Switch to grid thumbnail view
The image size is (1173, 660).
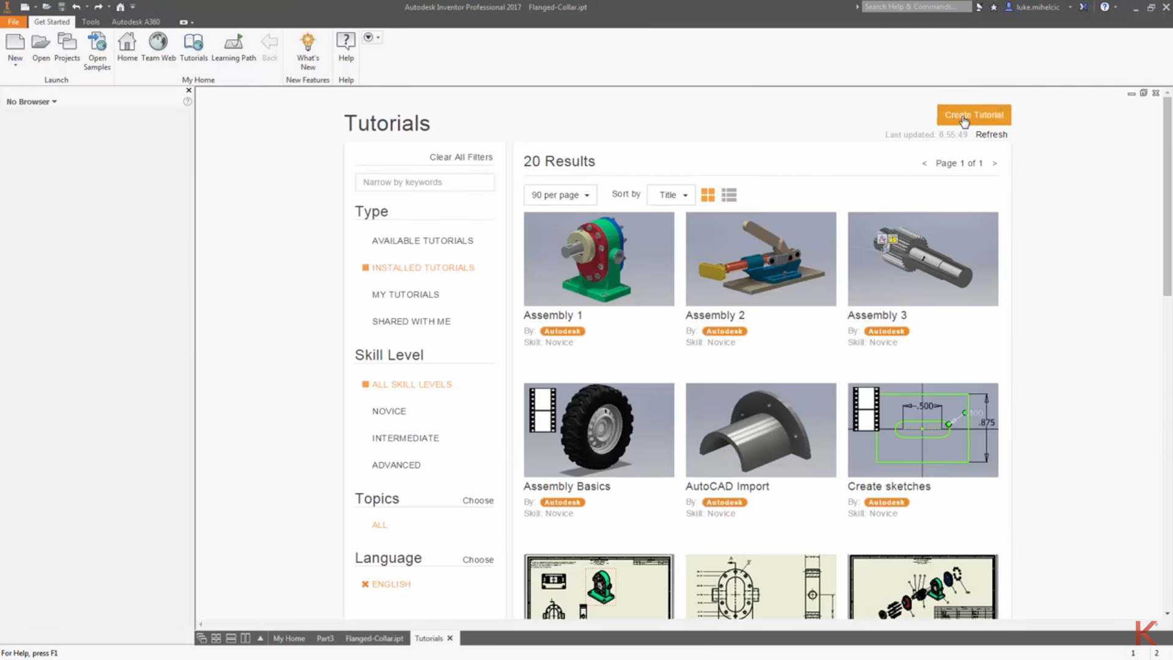pyautogui.click(x=707, y=195)
